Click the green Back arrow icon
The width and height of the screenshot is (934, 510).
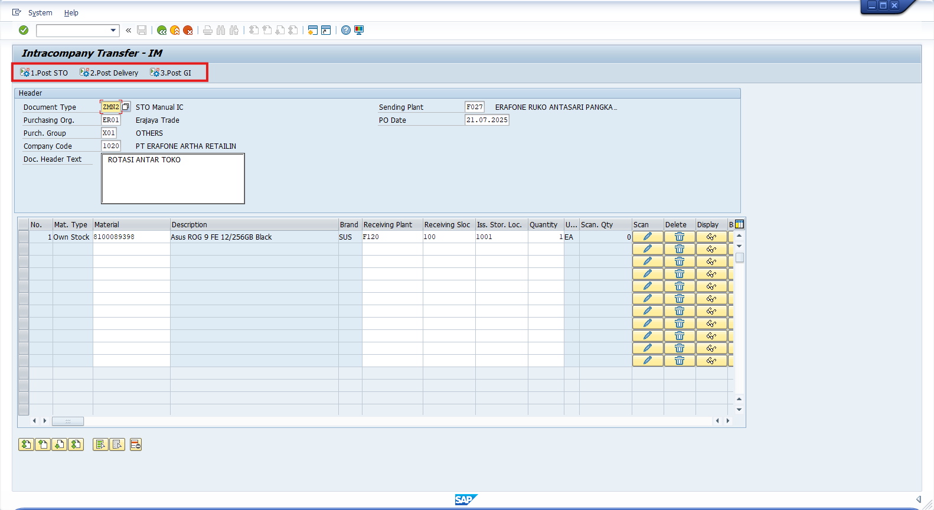tap(162, 30)
